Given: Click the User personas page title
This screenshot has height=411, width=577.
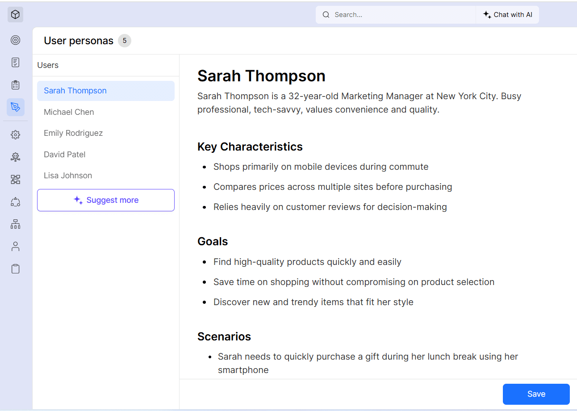Looking at the screenshot, I should pos(79,41).
